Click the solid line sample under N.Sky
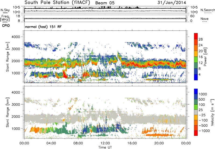 pyautogui.click(x=5, y=13)
